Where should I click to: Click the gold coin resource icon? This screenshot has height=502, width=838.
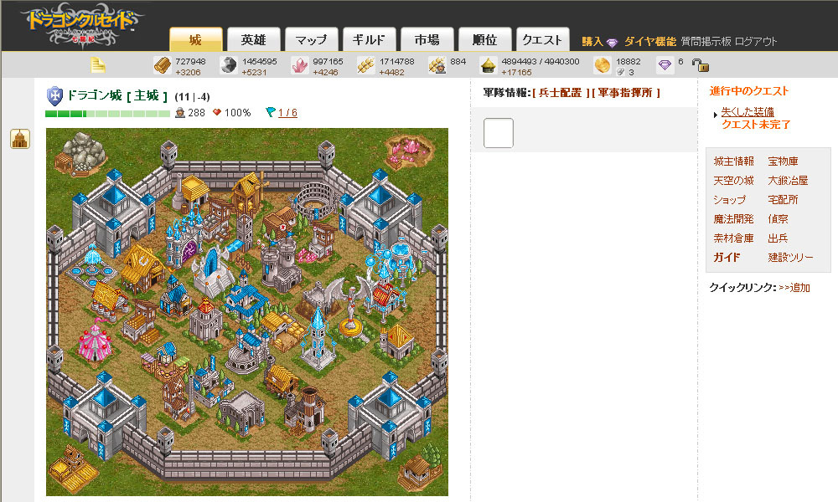tap(603, 65)
